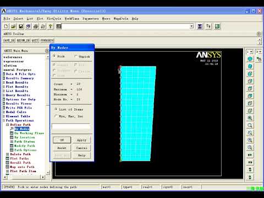Switch to Oblique view

(x=250, y=67)
